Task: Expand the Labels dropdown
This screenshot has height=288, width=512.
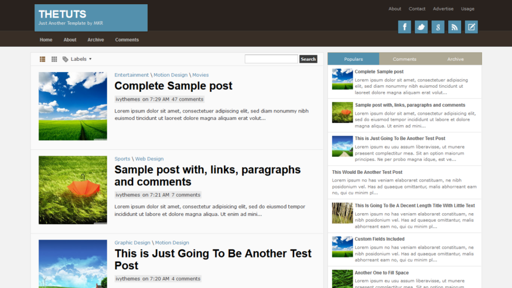Action: coord(81,59)
